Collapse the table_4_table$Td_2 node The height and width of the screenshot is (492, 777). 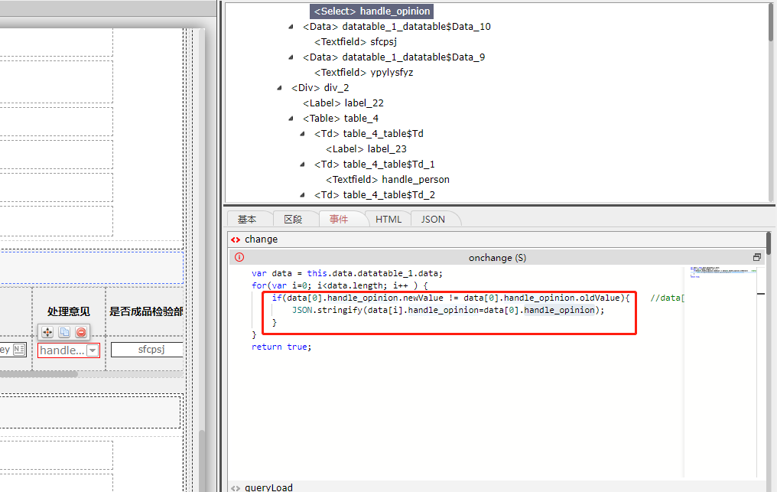[x=303, y=195]
